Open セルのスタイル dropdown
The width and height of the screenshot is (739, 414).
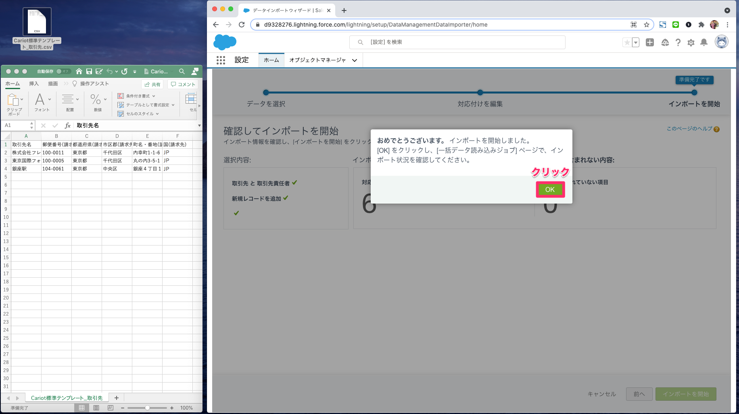click(x=138, y=114)
